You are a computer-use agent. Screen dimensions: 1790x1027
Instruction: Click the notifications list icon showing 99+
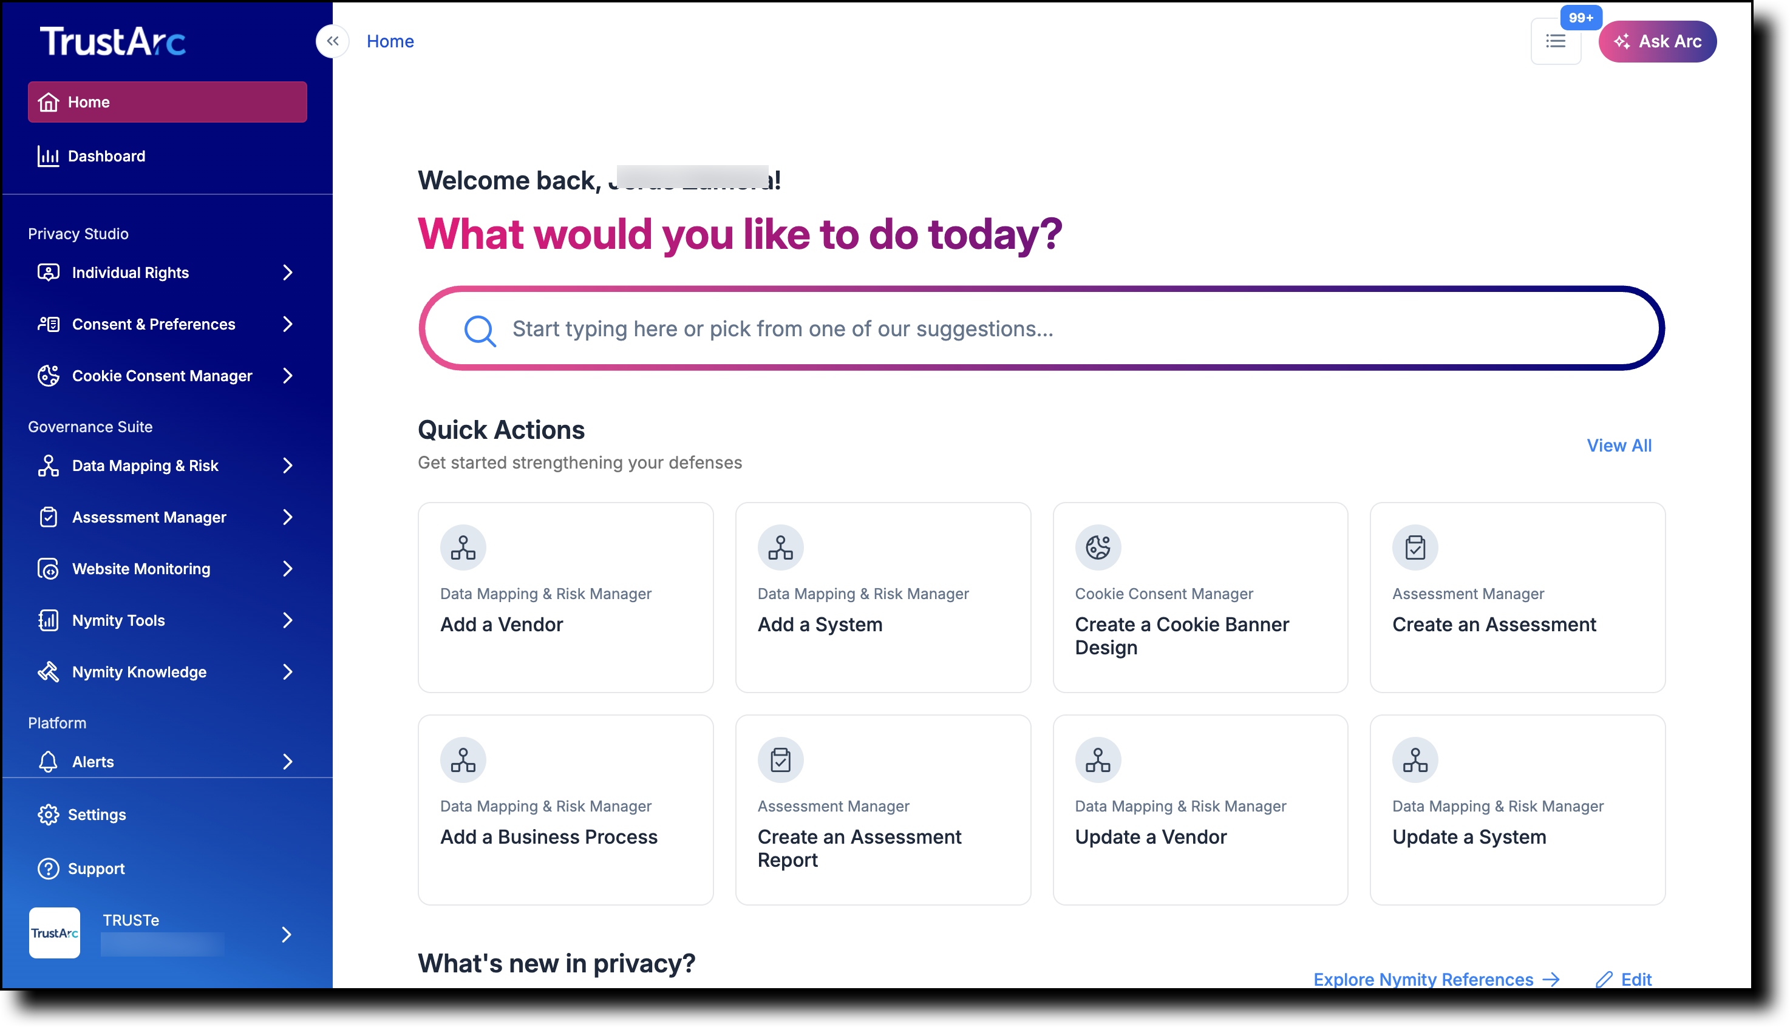[x=1556, y=41]
